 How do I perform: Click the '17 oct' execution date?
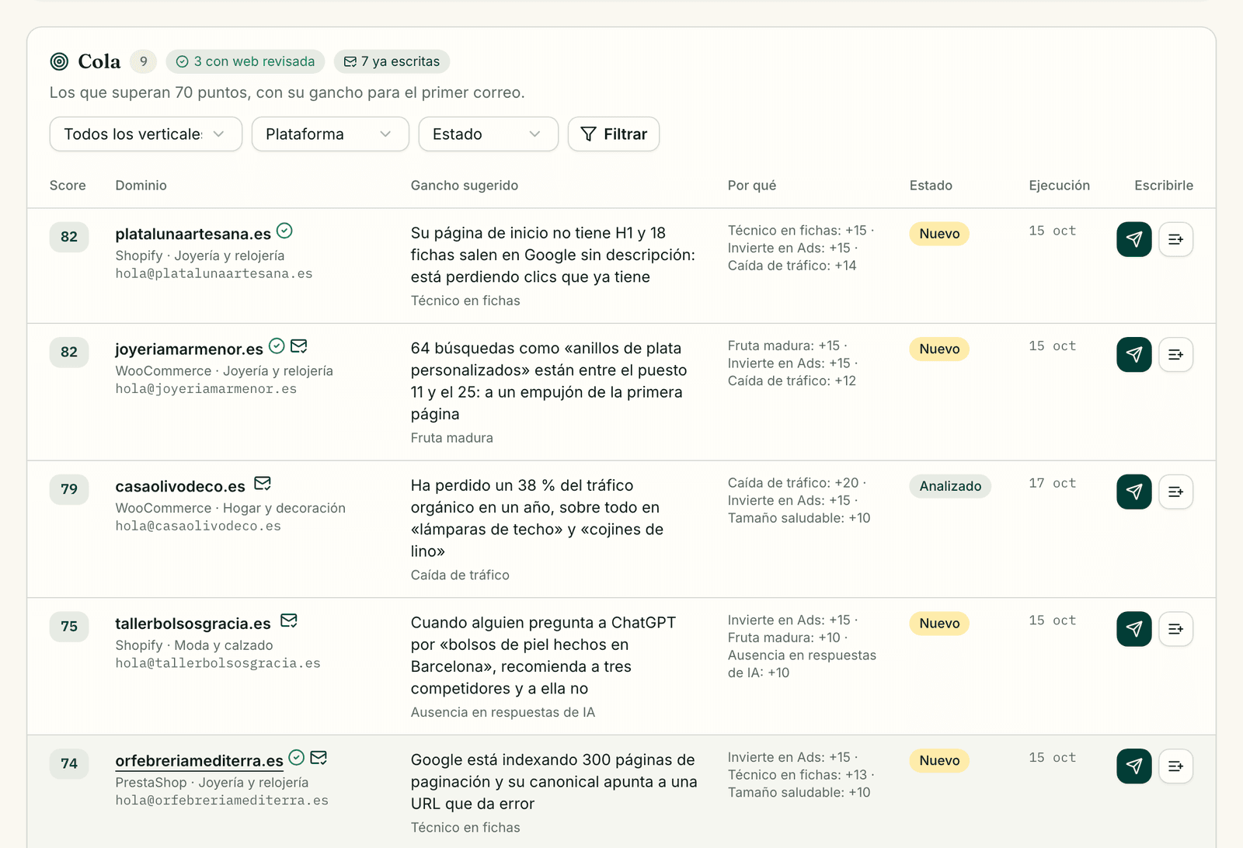point(1052,483)
